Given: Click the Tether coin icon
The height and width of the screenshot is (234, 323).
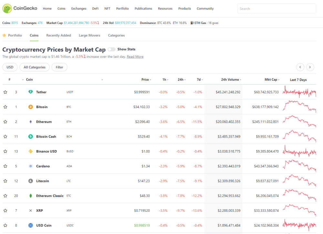Looking at the screenshot, I should pyautogui.click(x=30, y=92).
